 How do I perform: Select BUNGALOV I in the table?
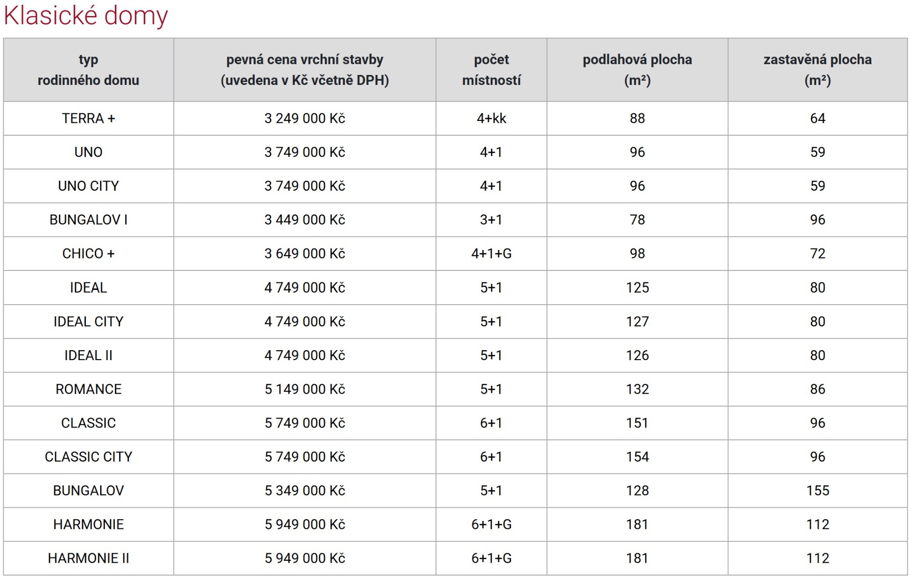pyautogui.click(x=88, y=220)
